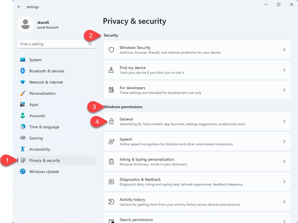Go to Network & internet section
This screenshot has height=223, width=298.
[x=56, y=82]
